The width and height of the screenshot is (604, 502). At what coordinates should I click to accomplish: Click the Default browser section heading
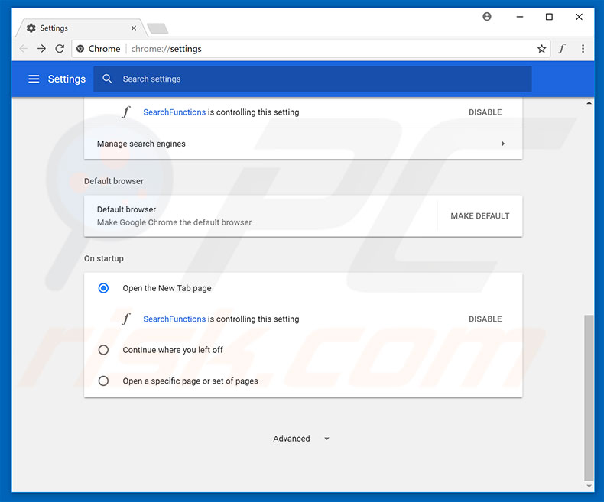[x=114, y=181]
